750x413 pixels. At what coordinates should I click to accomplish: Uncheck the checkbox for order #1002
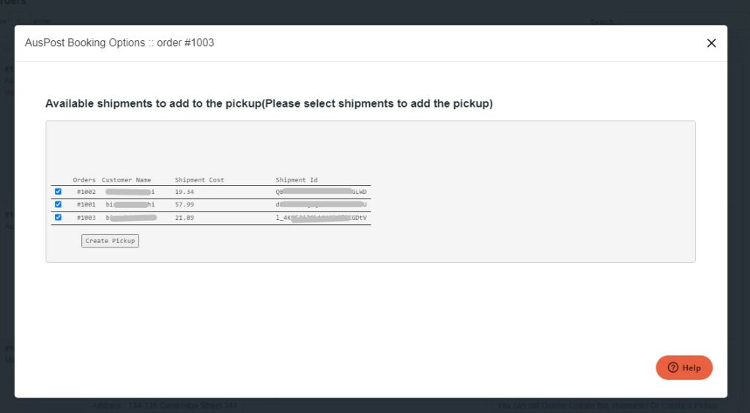click(58, 192)
